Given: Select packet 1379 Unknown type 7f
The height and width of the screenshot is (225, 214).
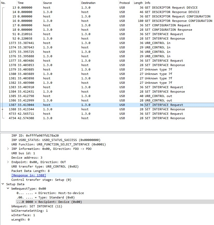Looking at the screenshot, I should [x=107, y=69].
